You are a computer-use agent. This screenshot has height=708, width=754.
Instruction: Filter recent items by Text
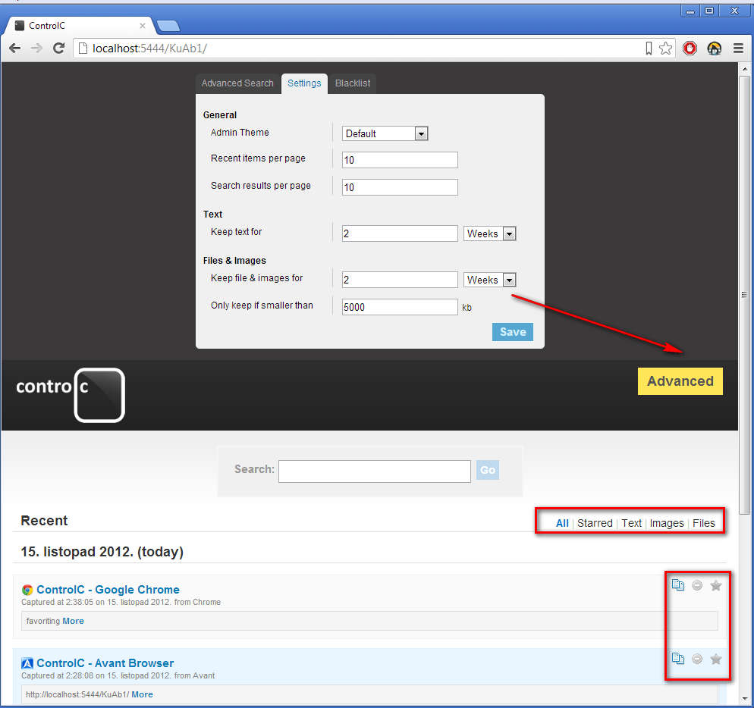pyautogui.click(x=631, y=523)
